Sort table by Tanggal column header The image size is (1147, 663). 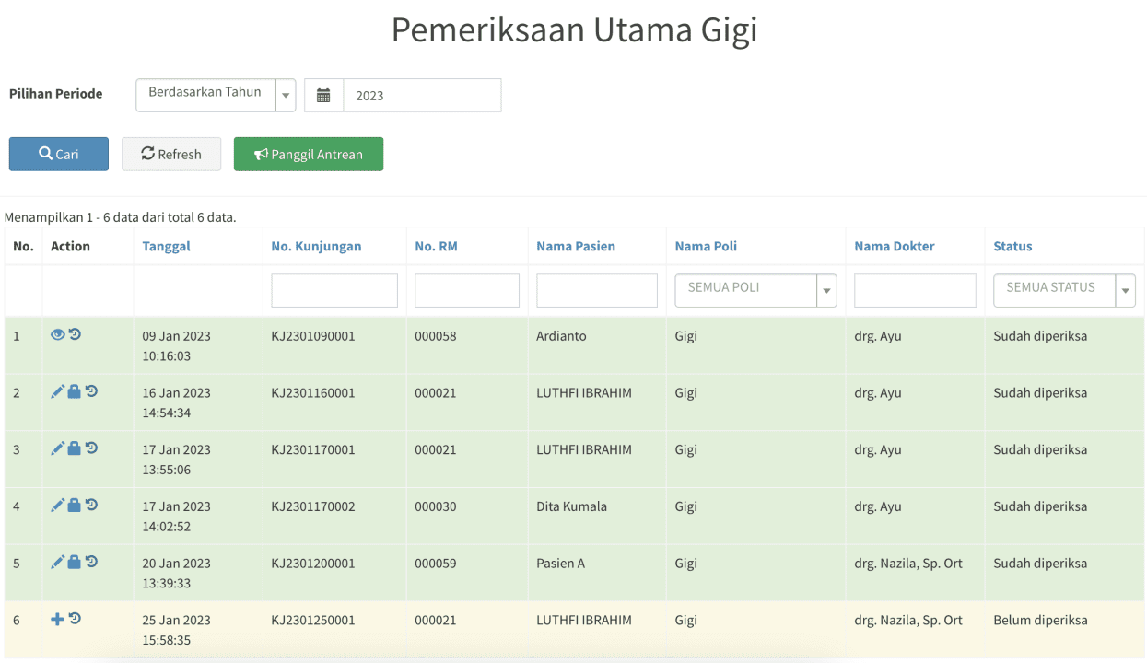point(167,246)
